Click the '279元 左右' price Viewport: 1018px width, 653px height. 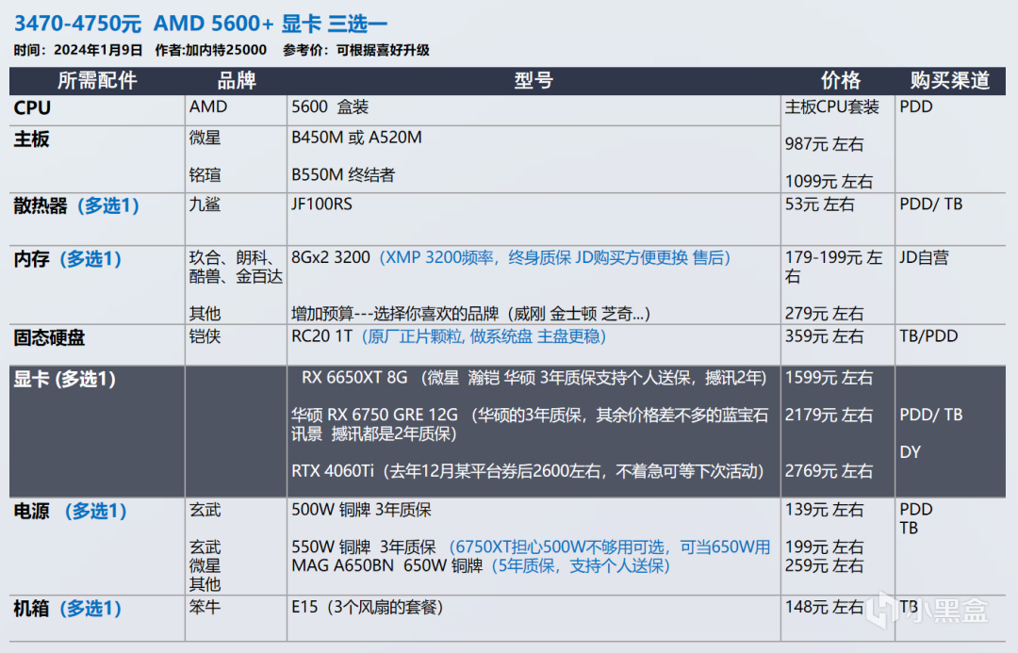coord(824,314)
